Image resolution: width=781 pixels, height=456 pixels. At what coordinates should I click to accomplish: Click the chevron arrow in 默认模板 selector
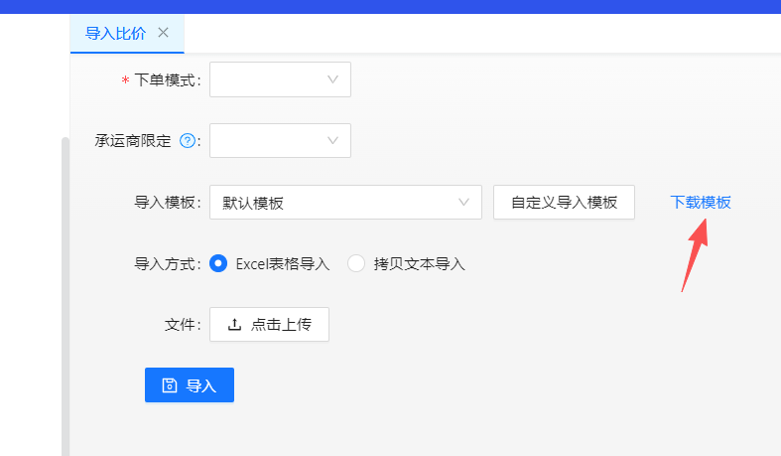pos(463,203)
